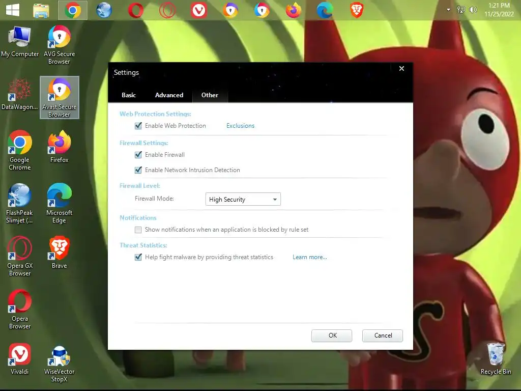
Task: Select the My Computer desktop icon
Action: point(20,42)
